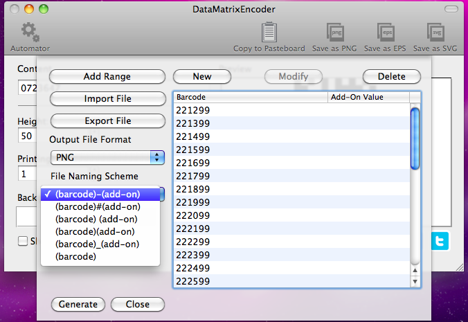468x322 pixels.
Task: Click the Import File button
Action: 108,98
